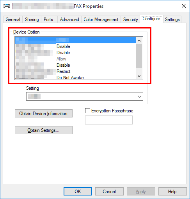Confirm with the OK button

pos(78,192)
